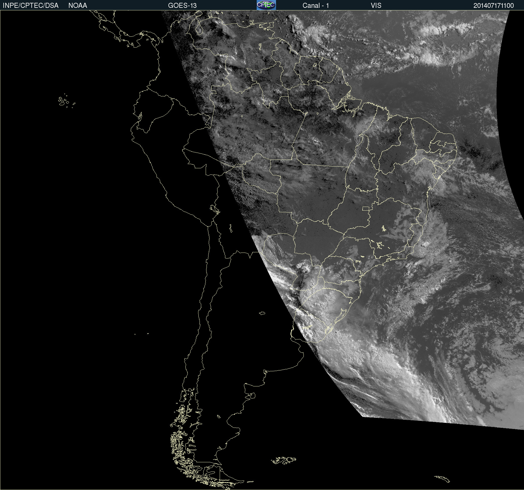Click the GOES-13 satellite label
524x490 pixels.
(x=182, y=6)
